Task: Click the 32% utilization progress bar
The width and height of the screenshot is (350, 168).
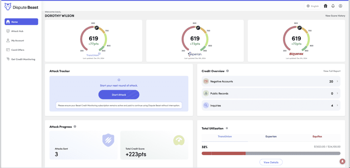Action: click(271, 153)
